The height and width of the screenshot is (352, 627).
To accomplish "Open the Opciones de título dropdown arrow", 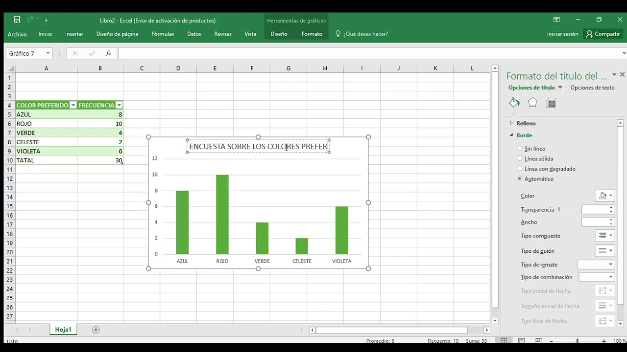I will (560, 88).
